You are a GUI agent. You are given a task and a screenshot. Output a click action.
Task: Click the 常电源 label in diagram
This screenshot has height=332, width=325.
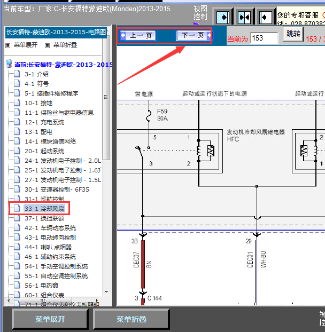(144, 94)
